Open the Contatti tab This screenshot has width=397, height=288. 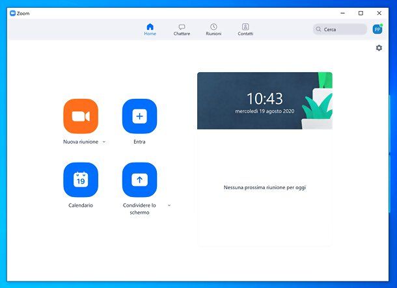245,30
